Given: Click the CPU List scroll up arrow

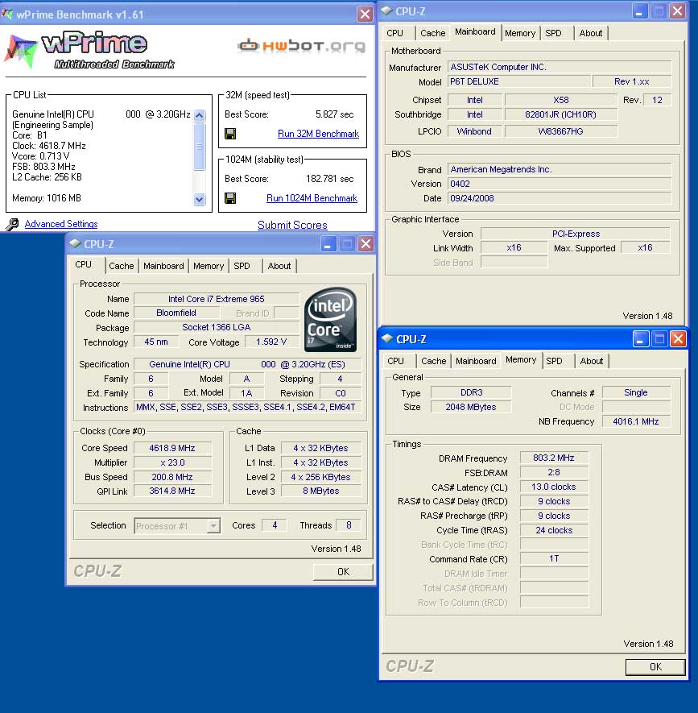Looking at the screenshot, I should click(x=199, y=115).
